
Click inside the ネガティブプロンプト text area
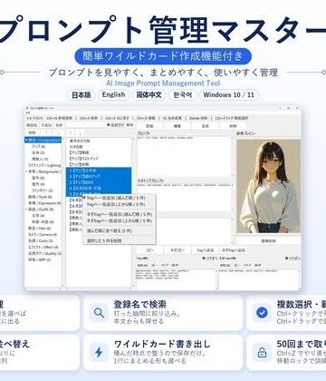click(184, 197)
